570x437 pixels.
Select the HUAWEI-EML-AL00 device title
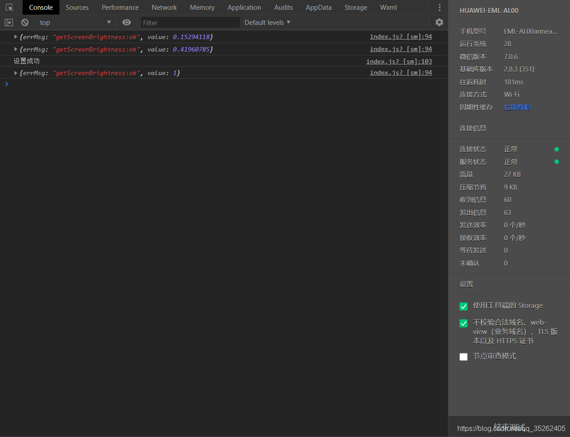pos(489,10)
